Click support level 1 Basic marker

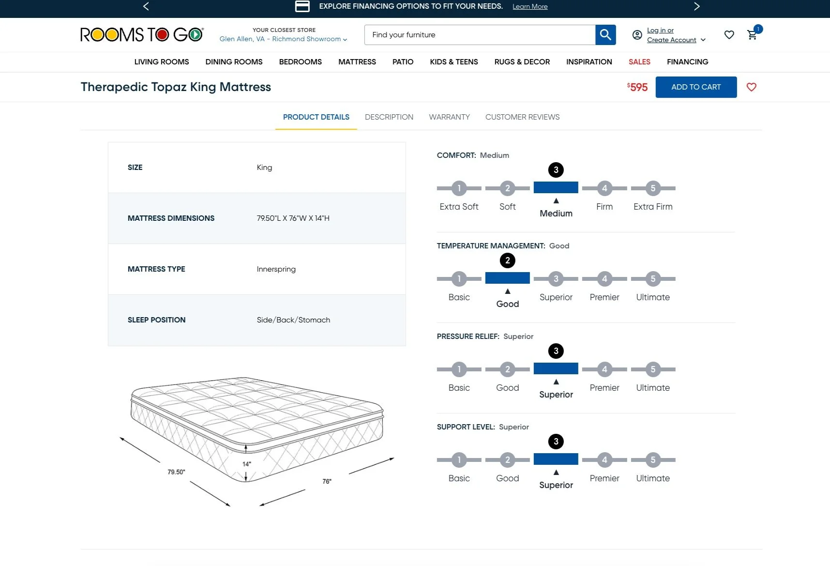point(459,460)
